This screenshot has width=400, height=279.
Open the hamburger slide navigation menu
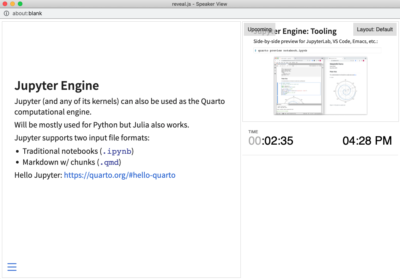click(12, 267)
